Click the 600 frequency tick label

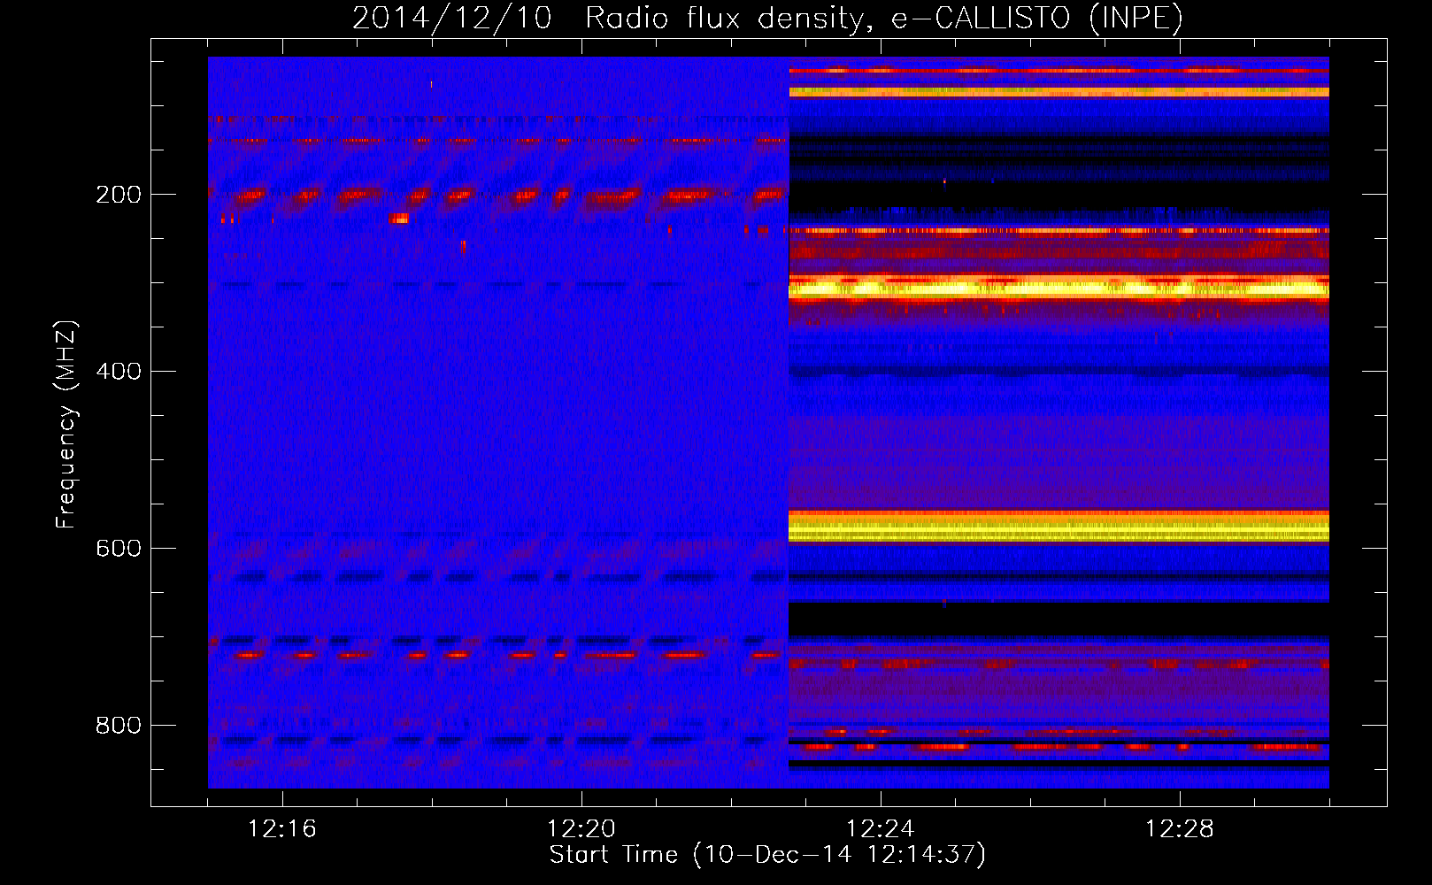pyautogui.click(x=119, y=549)
